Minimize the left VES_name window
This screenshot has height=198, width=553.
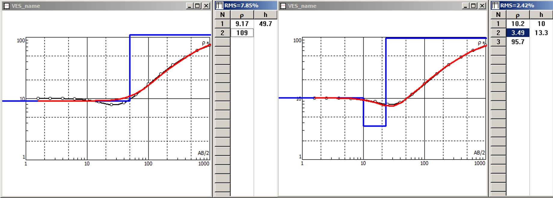tap(190, 6)
